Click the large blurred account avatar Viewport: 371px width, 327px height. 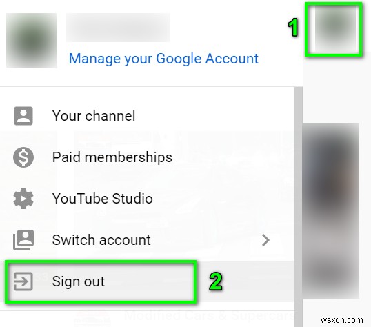32,41
